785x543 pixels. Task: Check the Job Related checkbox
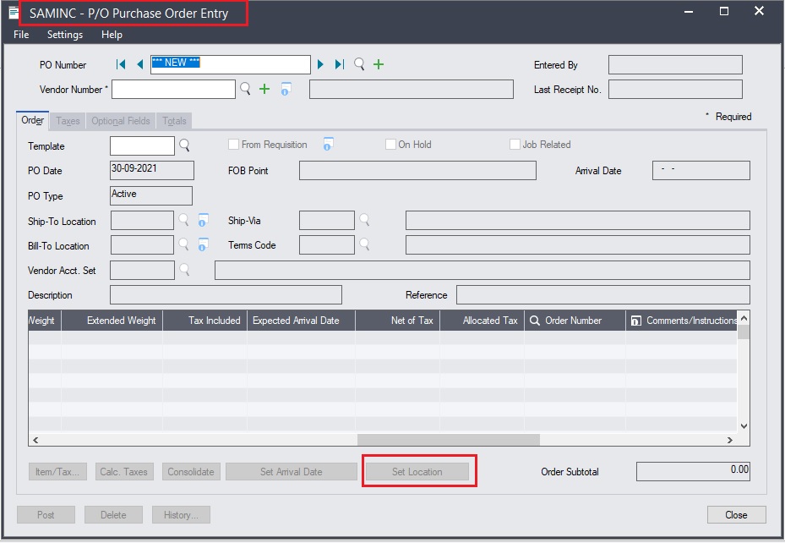[x=515, y=145]
